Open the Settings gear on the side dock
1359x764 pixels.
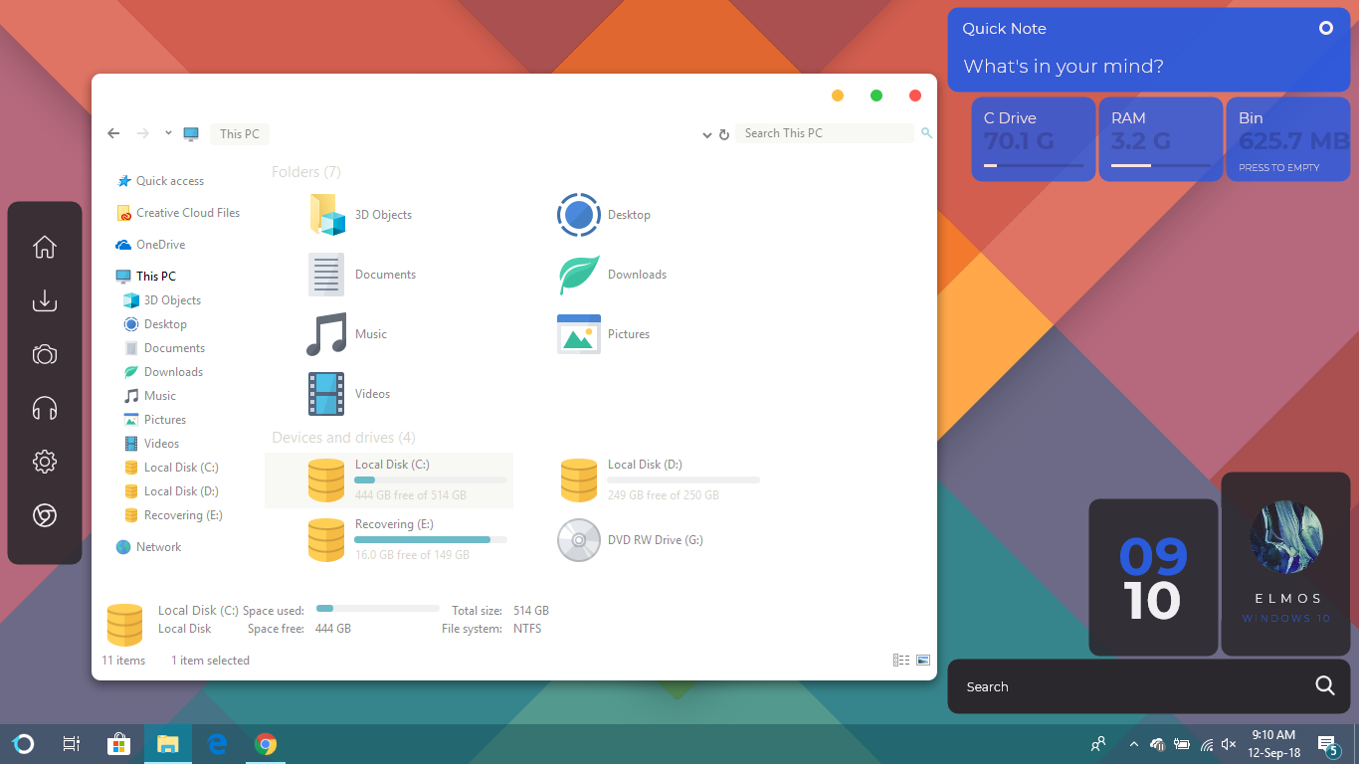click(44, 461)
